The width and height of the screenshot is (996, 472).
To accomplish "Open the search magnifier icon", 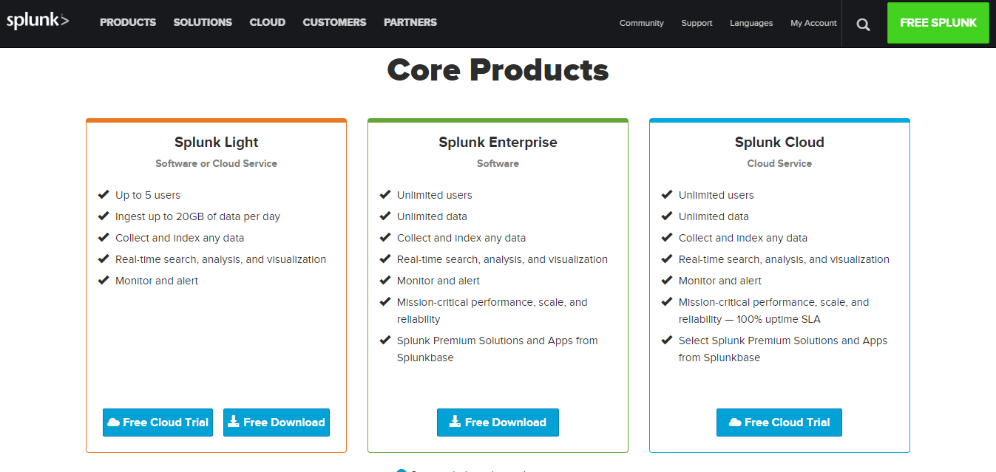I will (862, 23).
